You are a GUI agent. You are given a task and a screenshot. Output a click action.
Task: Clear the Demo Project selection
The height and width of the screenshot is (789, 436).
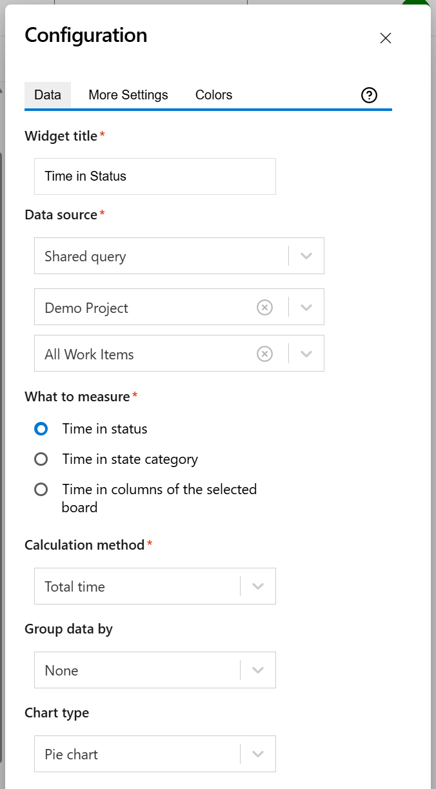[264, 307]
